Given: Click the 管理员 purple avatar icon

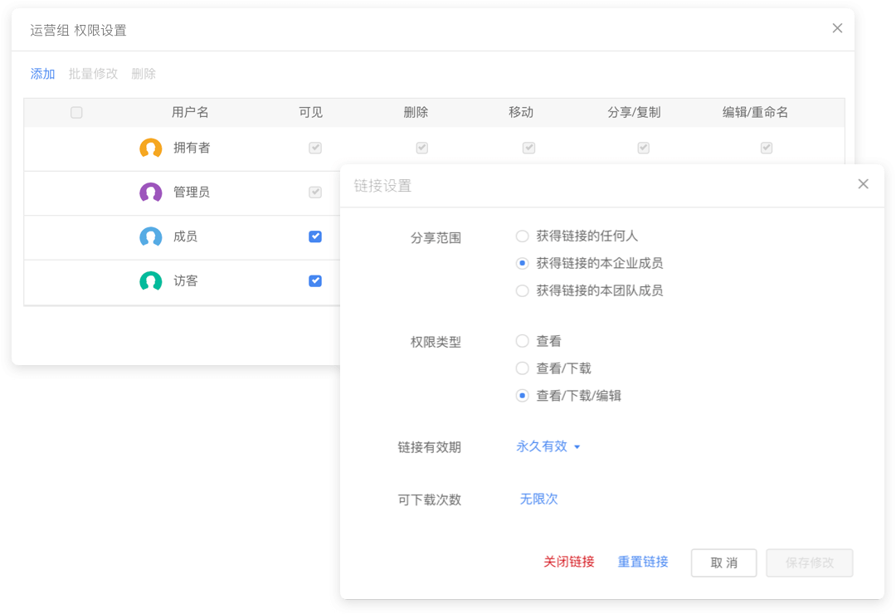Looking at the screenshot, I should coord(150,192).
